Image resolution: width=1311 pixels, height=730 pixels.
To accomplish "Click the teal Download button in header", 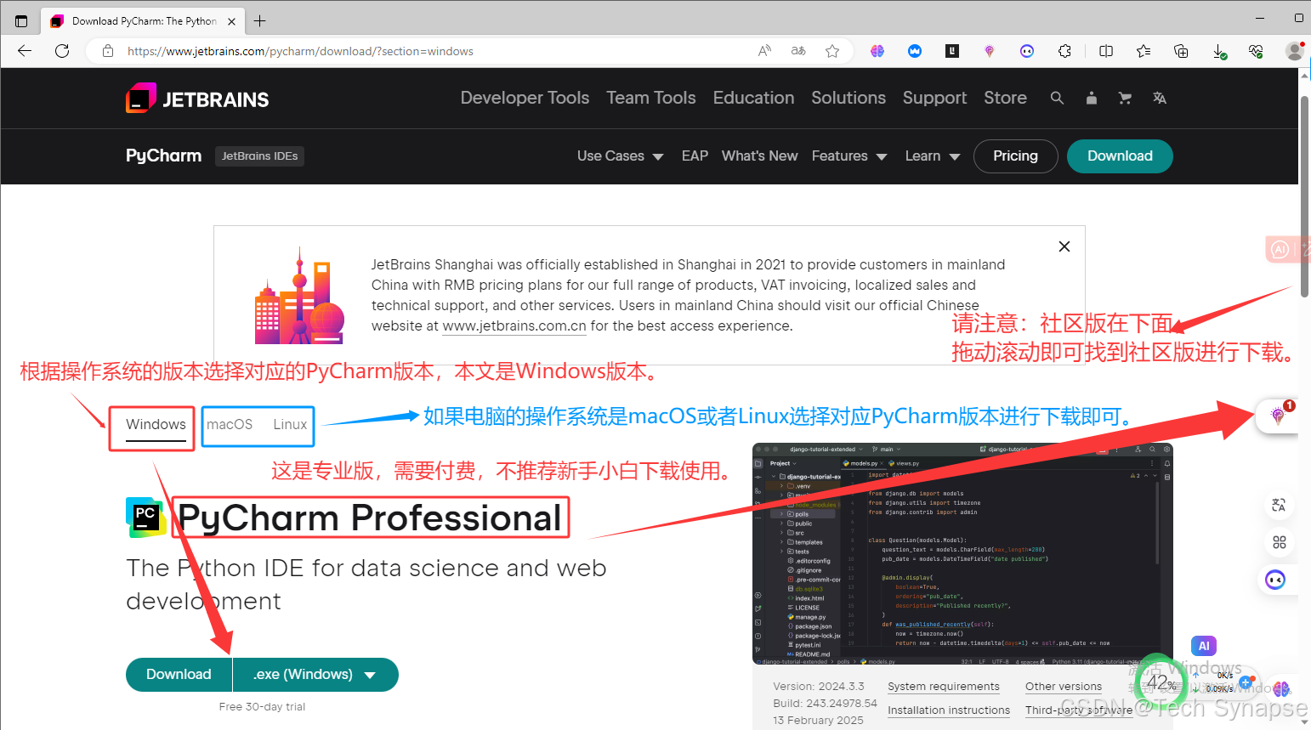I will coord(1120,156).
